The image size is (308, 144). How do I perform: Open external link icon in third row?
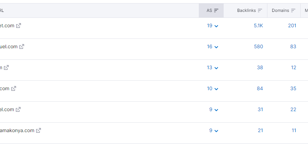(x=6, y=67)
